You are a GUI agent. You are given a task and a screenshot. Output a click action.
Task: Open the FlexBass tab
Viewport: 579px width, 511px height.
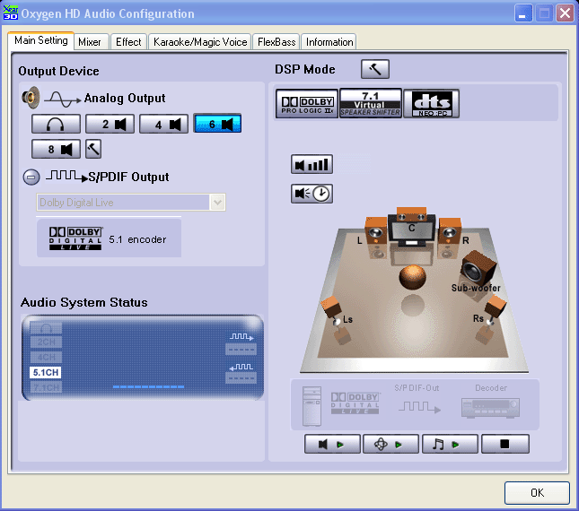point(276,42)
